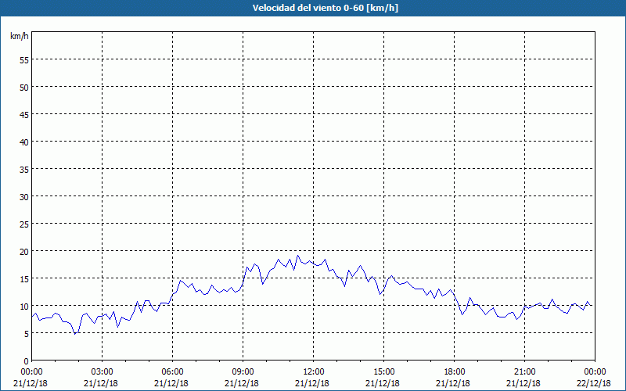Click the y-axis value 10
This screenshot has width=626, height=391.
(x=24, y=306)
